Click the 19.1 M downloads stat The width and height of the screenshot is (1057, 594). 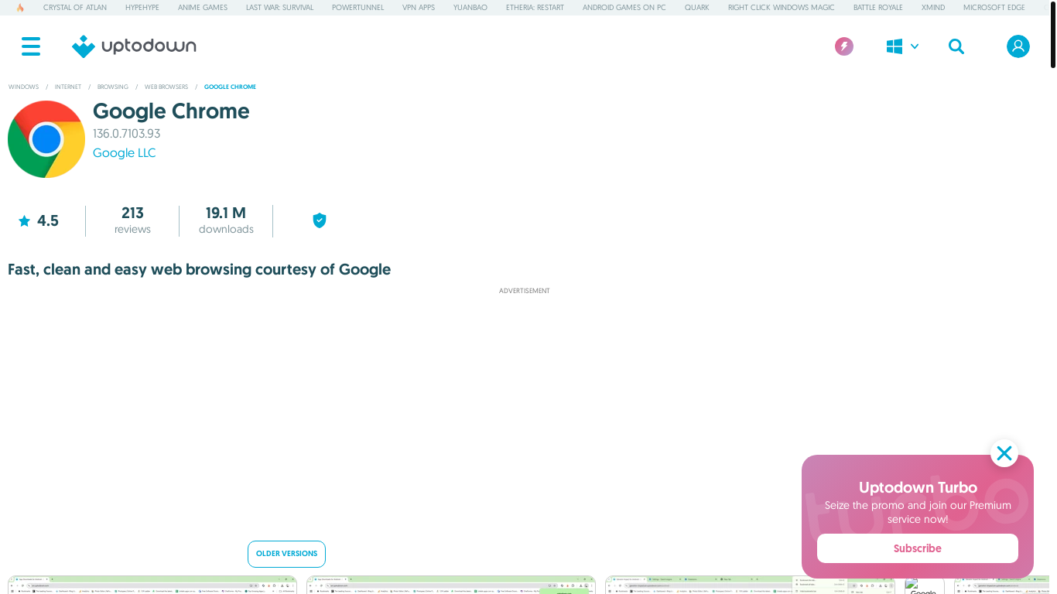click(x=226, y=220)
